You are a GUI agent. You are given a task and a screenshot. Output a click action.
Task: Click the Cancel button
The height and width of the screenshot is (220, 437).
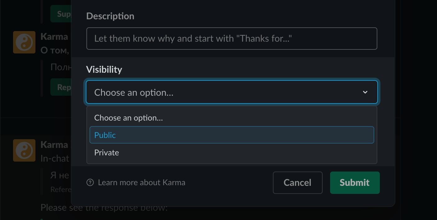[x=297, y=183]
